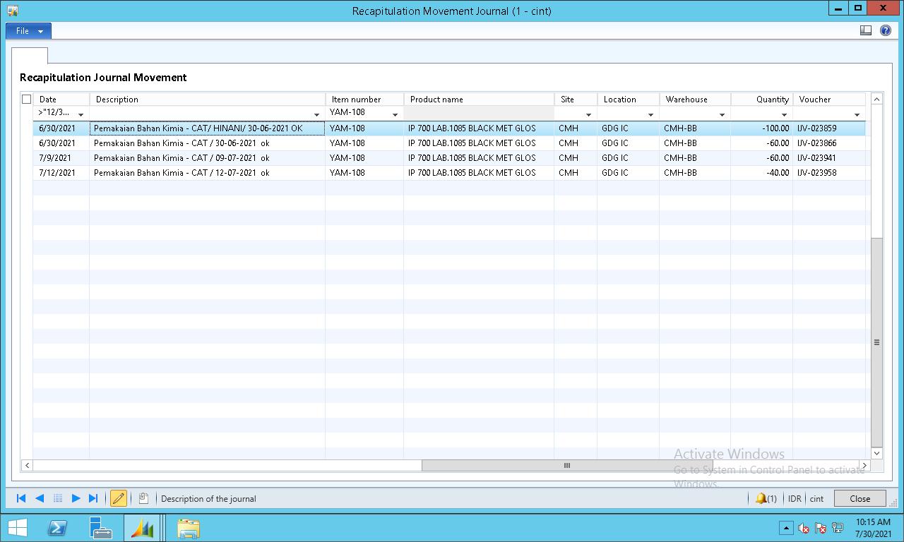This screenshot has height=542, width=904.
Task: Open the File menu
Action: 28,31
